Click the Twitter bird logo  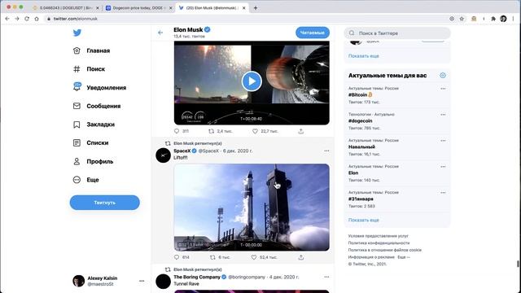coord(77,33)
